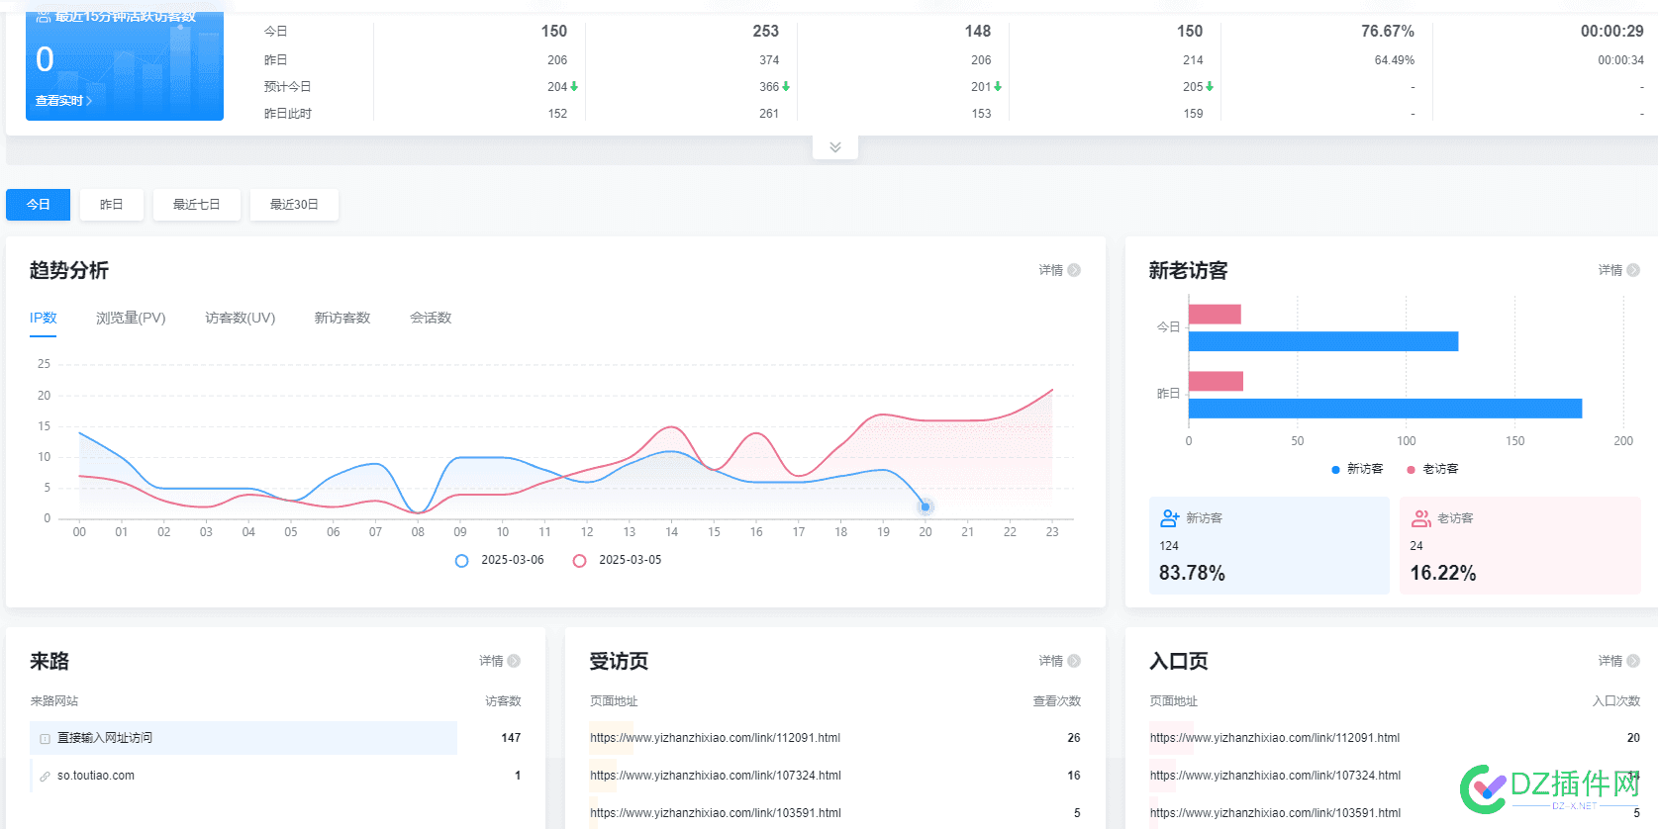
Task: Open 107324.html link in 入口页
Action: 1275,776
